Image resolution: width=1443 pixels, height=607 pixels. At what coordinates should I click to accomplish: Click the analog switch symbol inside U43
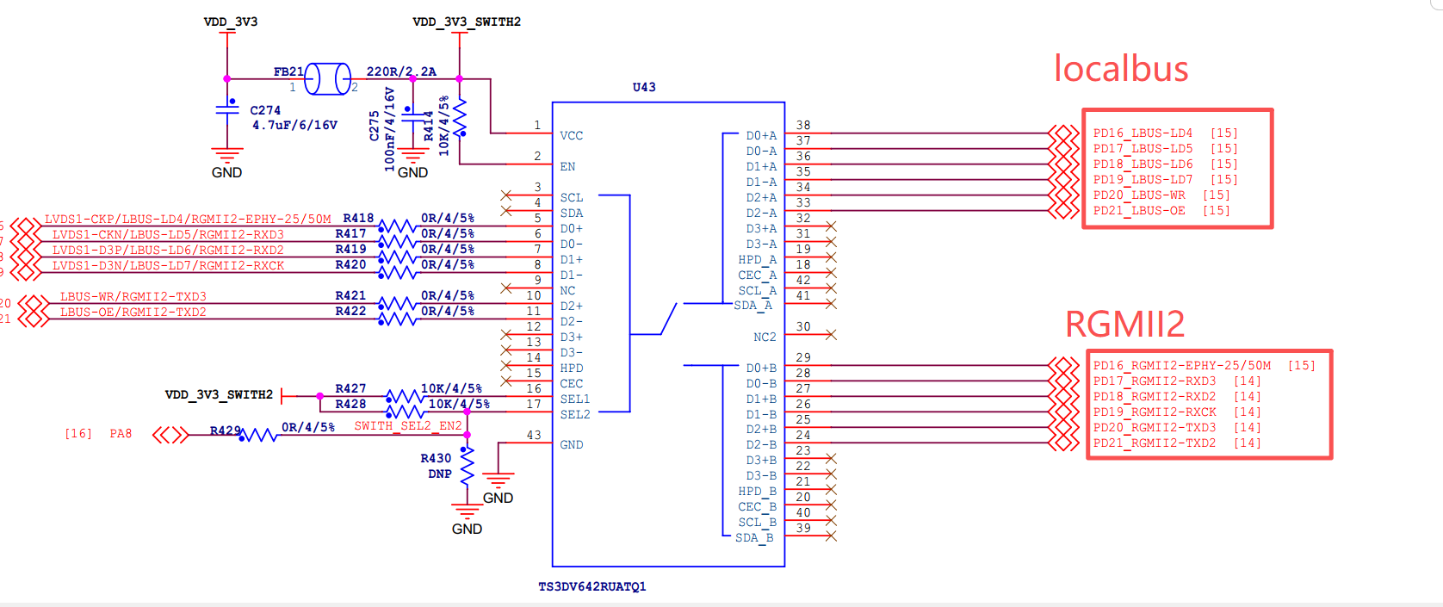669,319
